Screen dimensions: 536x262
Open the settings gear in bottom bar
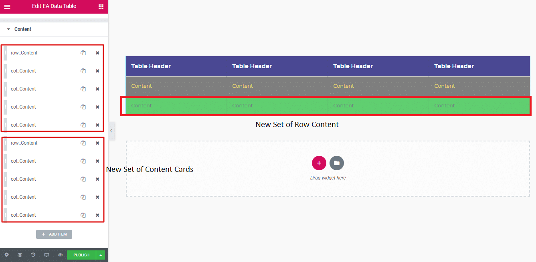[x=6, y=255]
